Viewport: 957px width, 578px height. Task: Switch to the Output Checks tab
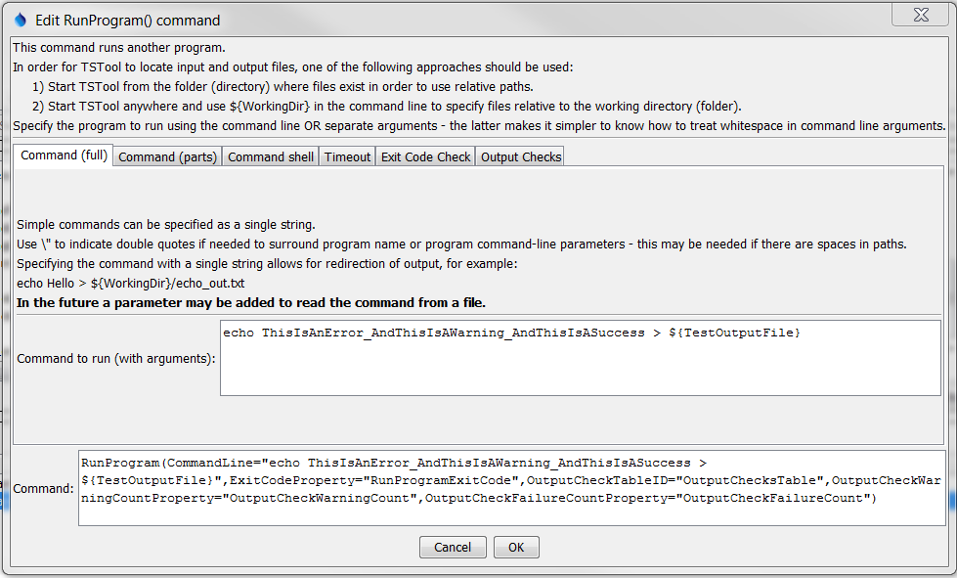(520, 155)
